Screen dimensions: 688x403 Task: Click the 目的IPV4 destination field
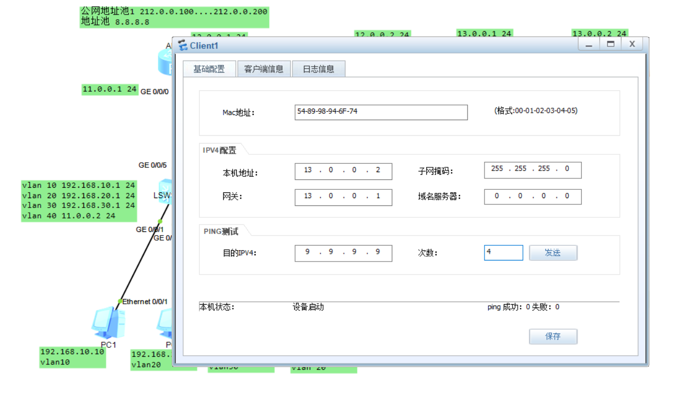pyautogui.click(x=343, y=253)
